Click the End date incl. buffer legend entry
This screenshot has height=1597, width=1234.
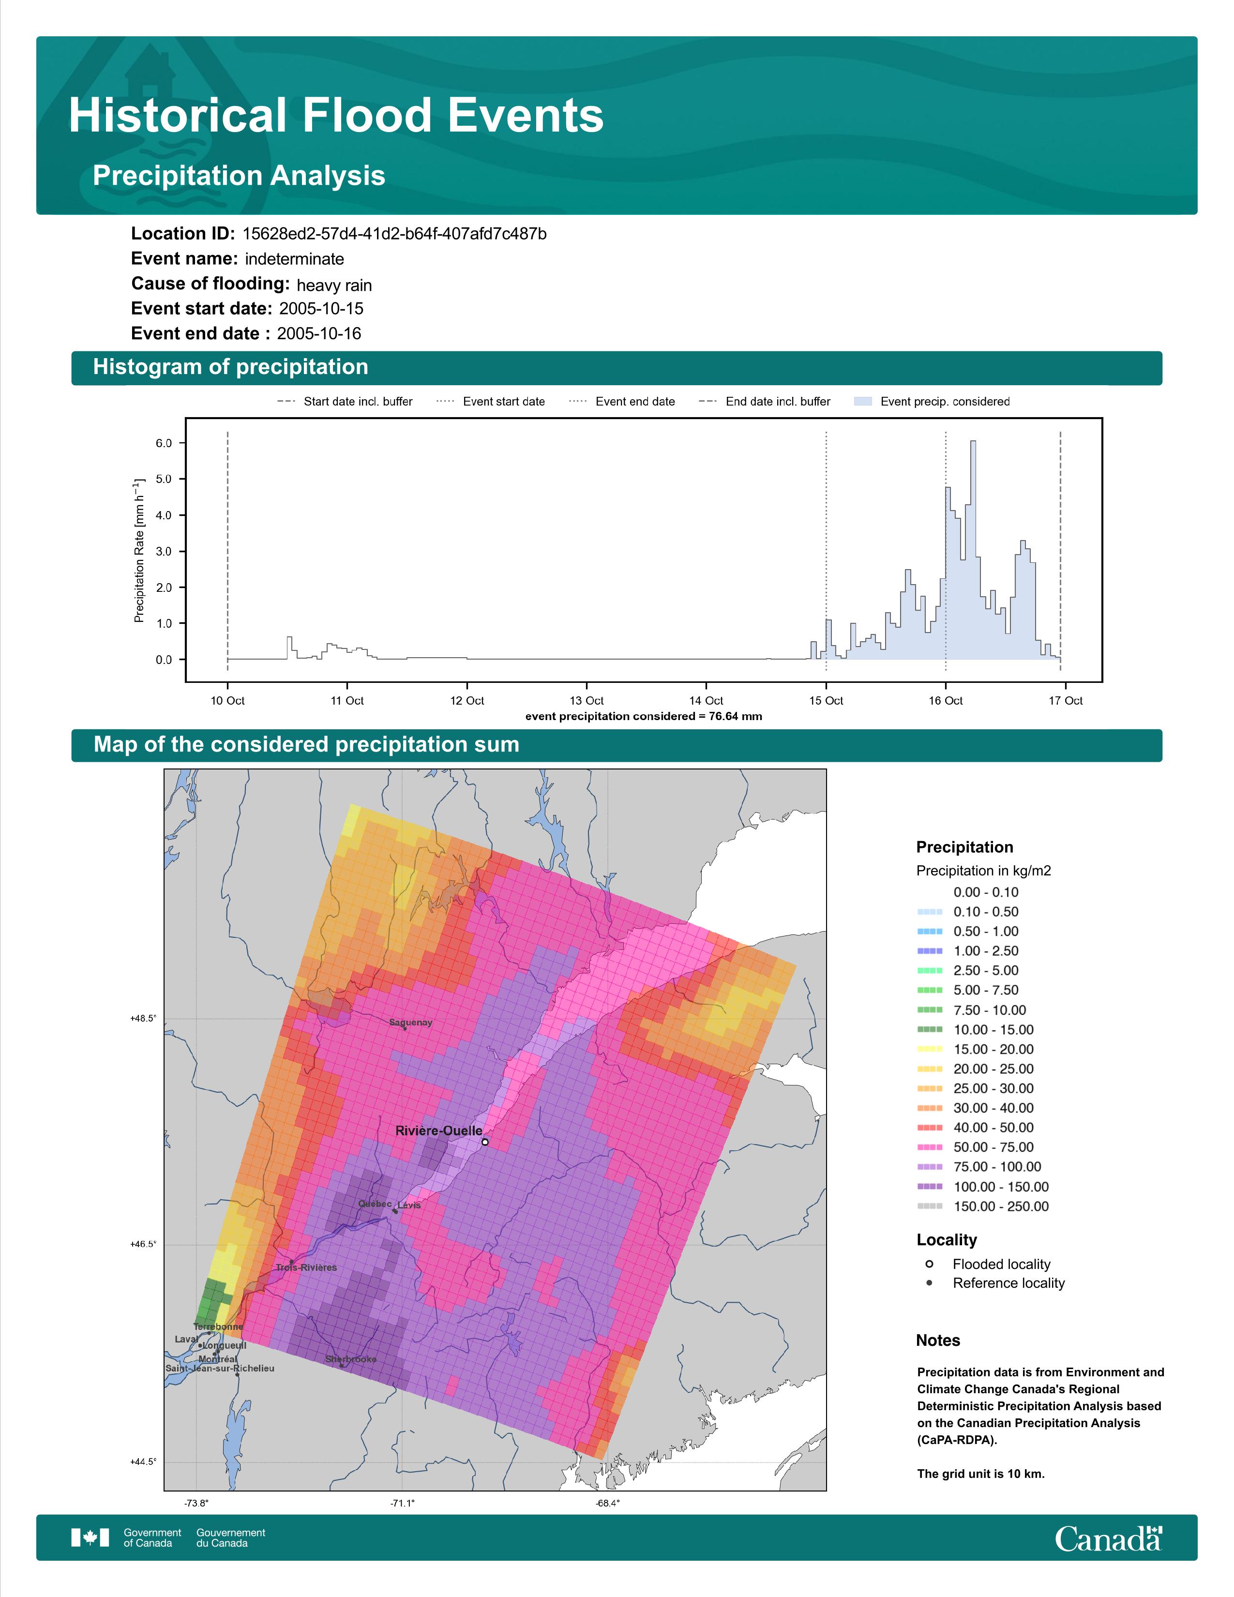765,402
